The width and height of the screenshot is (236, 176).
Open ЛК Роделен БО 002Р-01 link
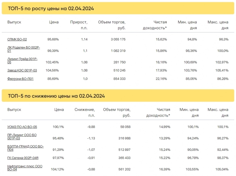23,49
